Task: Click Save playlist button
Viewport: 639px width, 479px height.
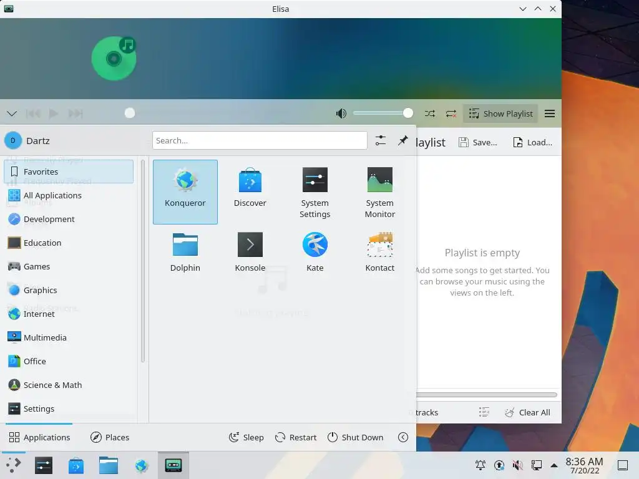Action: pos(478,142)
